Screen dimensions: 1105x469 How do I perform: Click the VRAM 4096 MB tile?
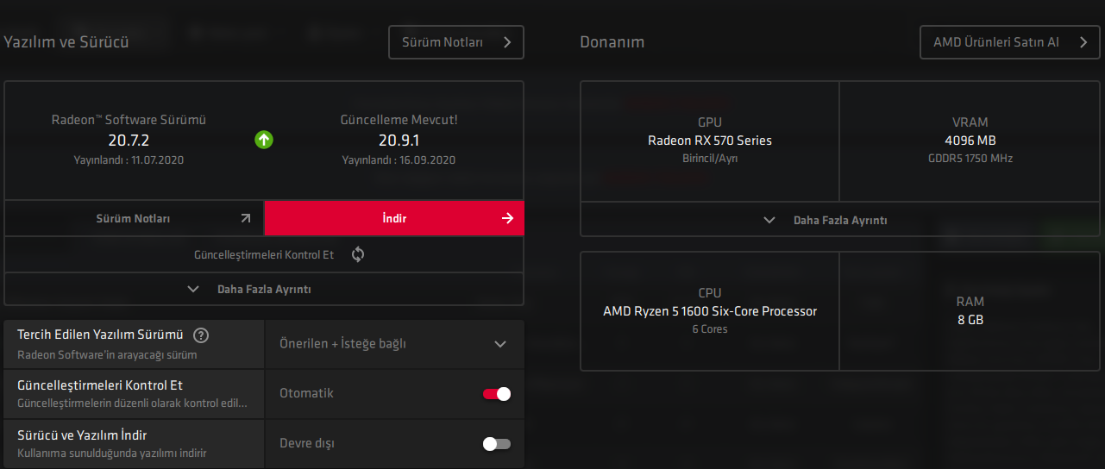970,141
